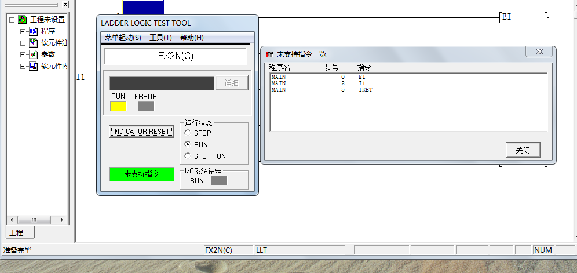Screen dimensions: 577x273
Task: Select the STOP run state
Action: coord(187,133)
